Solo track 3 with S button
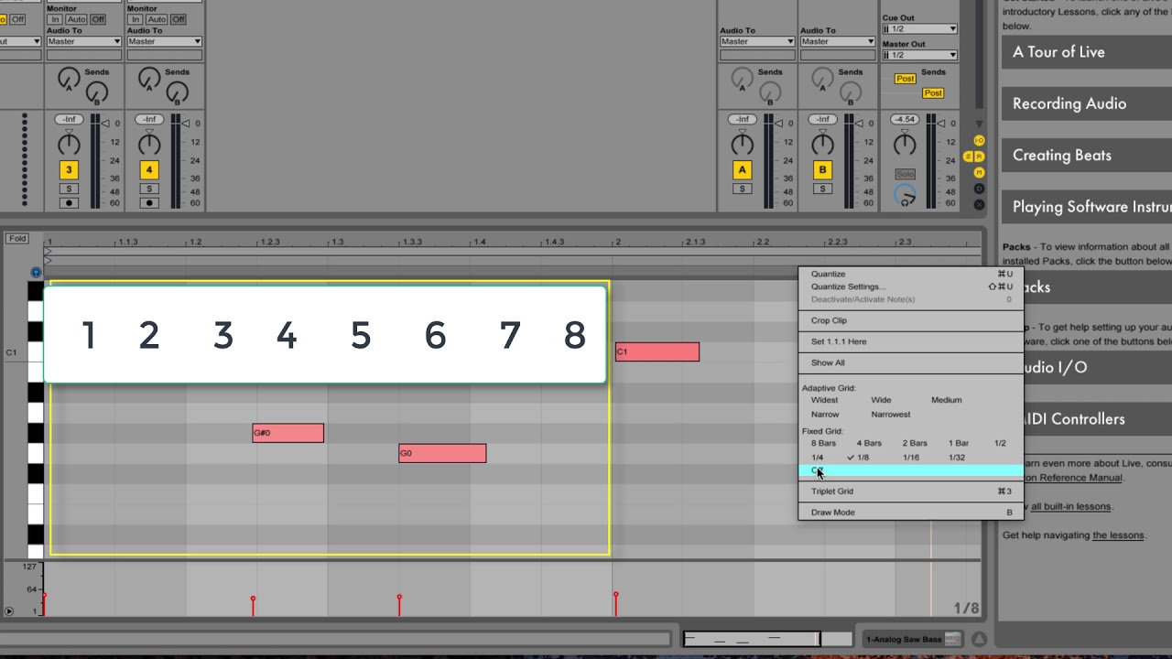Image resolution: width=1172 pixels, height=659 pixels. click(69, 189)
